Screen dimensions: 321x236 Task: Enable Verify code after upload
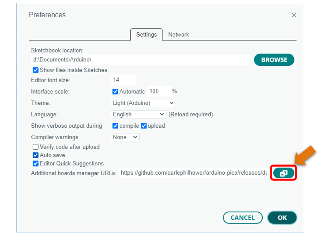pos(36,147)
